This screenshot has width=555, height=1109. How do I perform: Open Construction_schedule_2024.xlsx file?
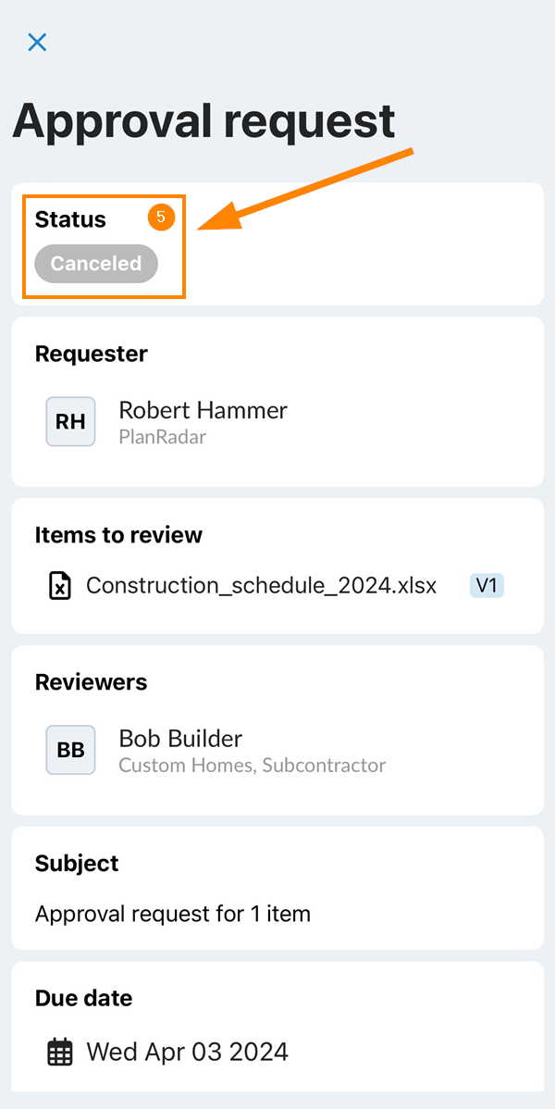[x=262, y=586]
